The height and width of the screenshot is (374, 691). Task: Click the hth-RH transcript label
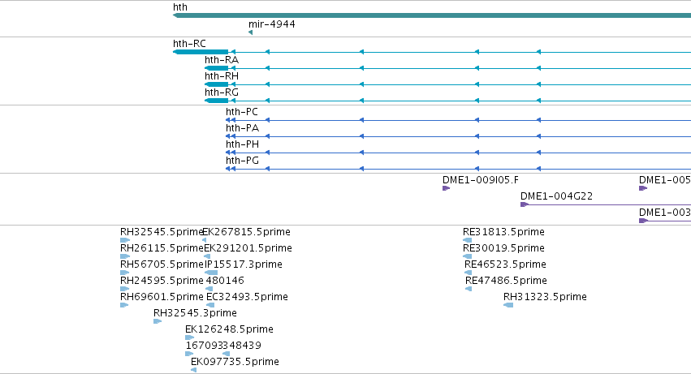[222, 76]
